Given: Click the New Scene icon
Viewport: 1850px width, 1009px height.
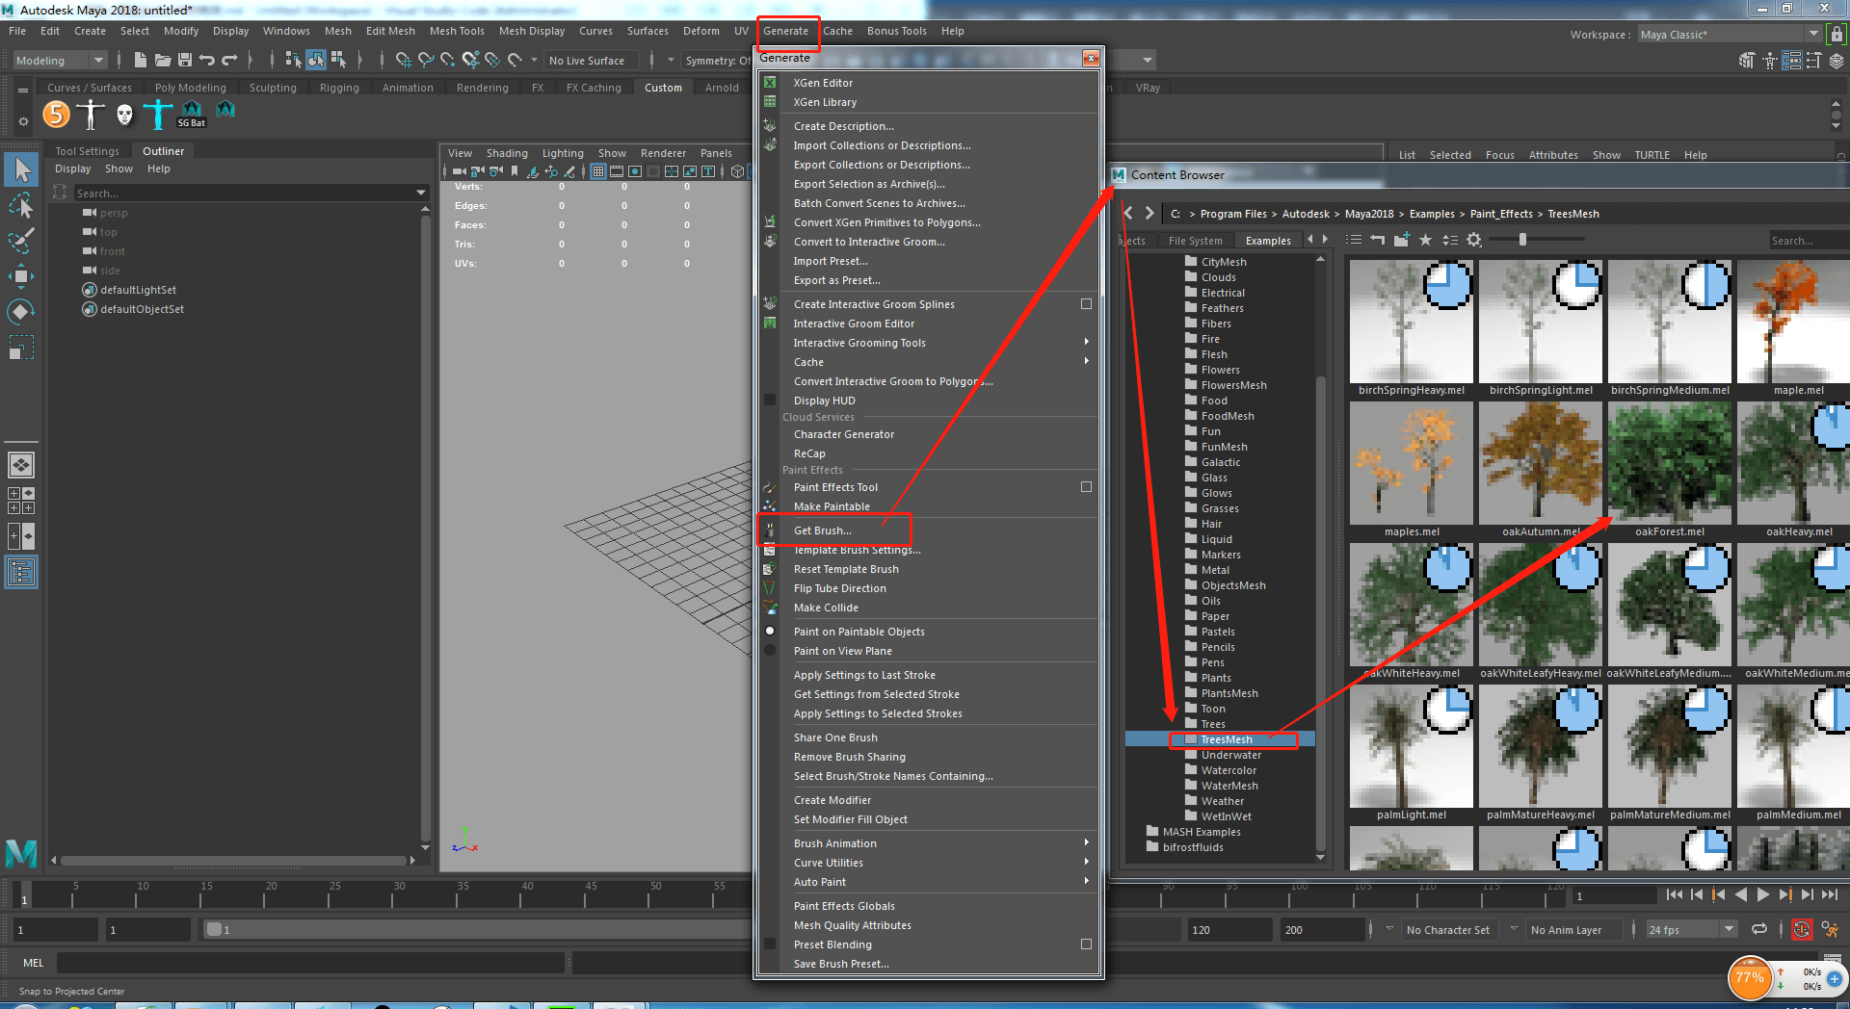Looking at the screenshot, I should point(141,60).
